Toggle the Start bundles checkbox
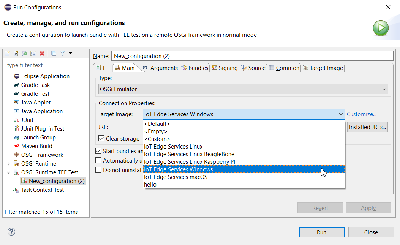This screenshot has width=400, height=245. 98,151
